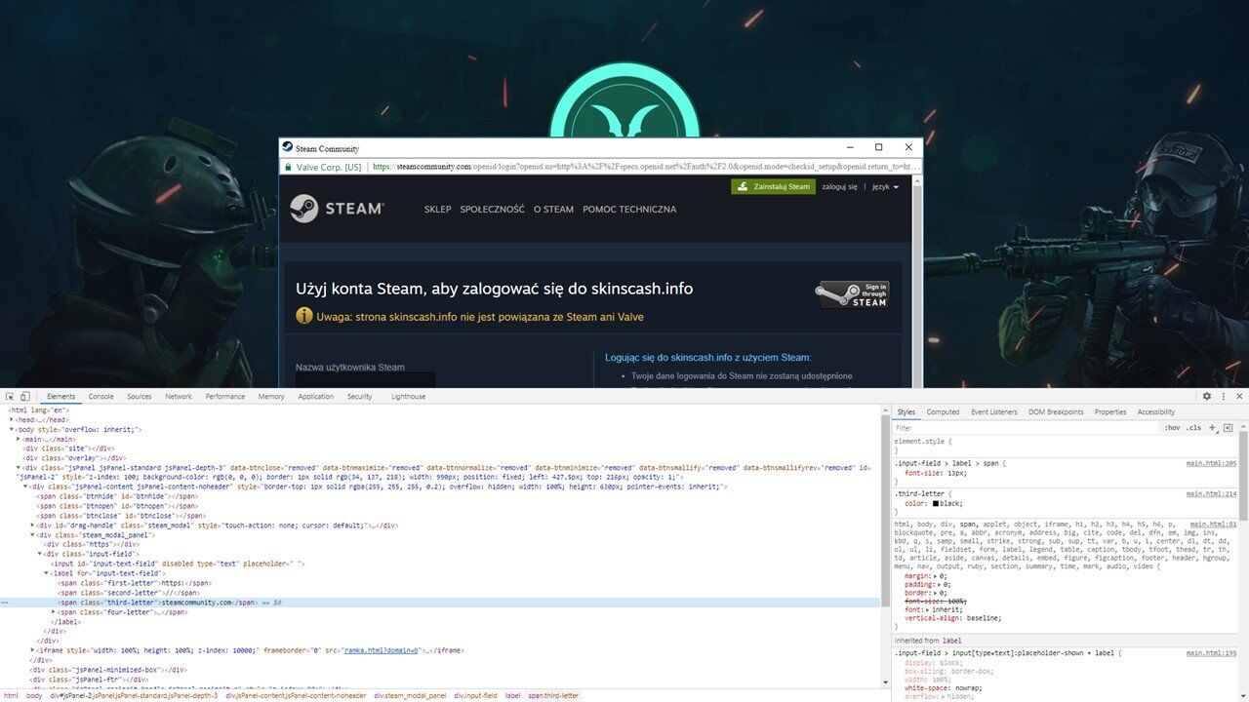Open the DOM Breakpoints tab
The width and height of the screenshot is (1249, 702).
click(1056, 412)
